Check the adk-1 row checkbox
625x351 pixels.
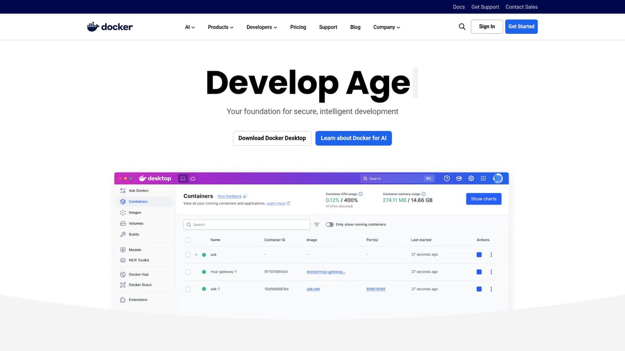click(x=188, y=289)
